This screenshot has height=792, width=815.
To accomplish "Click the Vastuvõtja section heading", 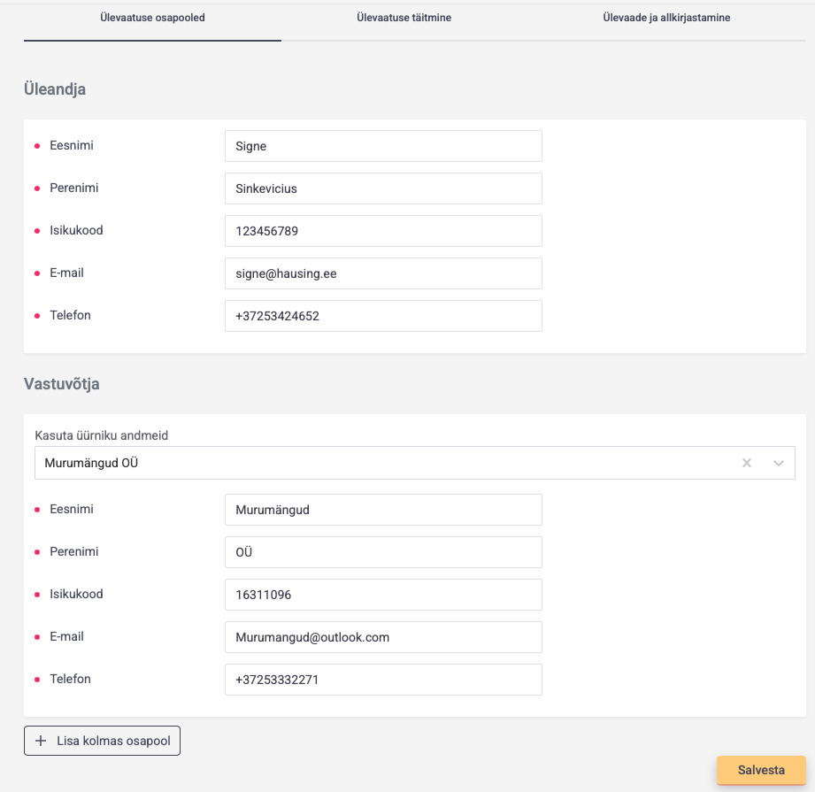I will pos(62,384).
